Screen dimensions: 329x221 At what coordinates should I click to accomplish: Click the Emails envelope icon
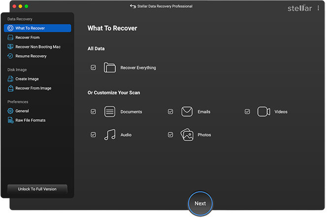tap(187, 112)
